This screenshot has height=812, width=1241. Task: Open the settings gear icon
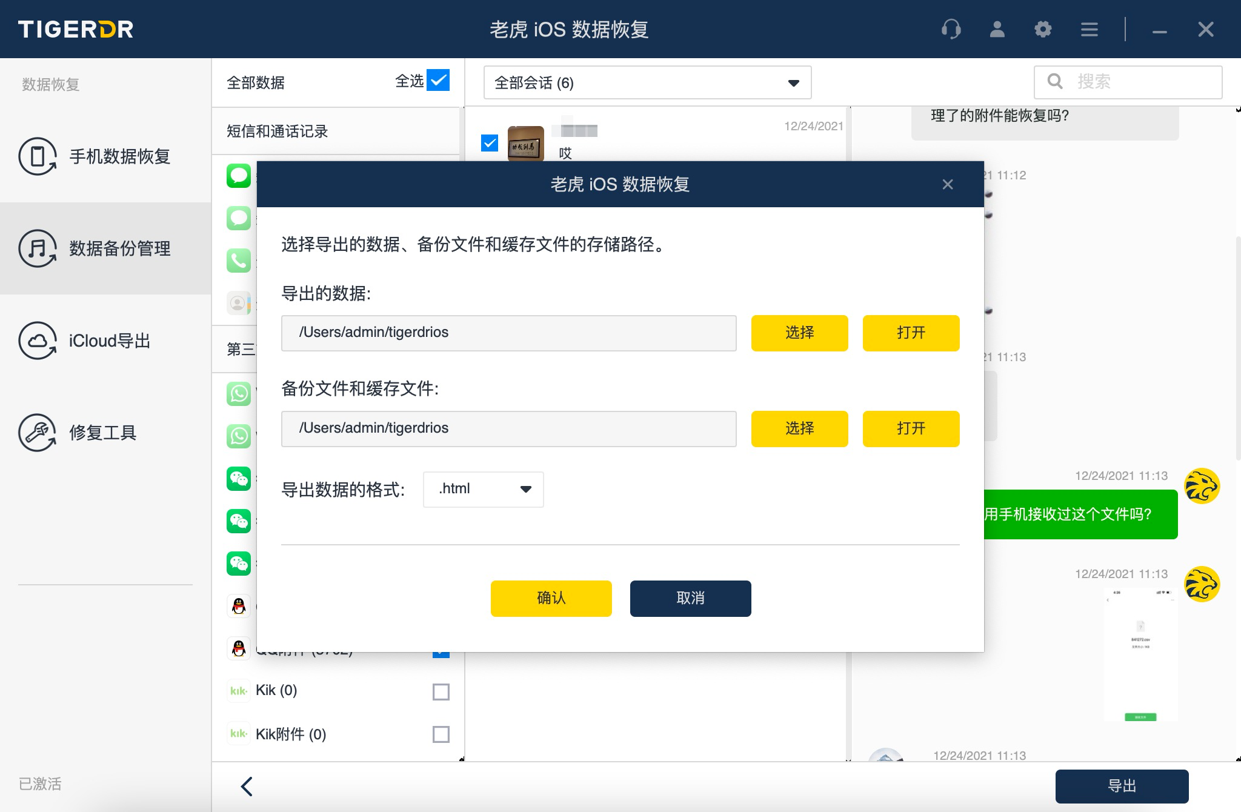click(x=1043, y=29)
